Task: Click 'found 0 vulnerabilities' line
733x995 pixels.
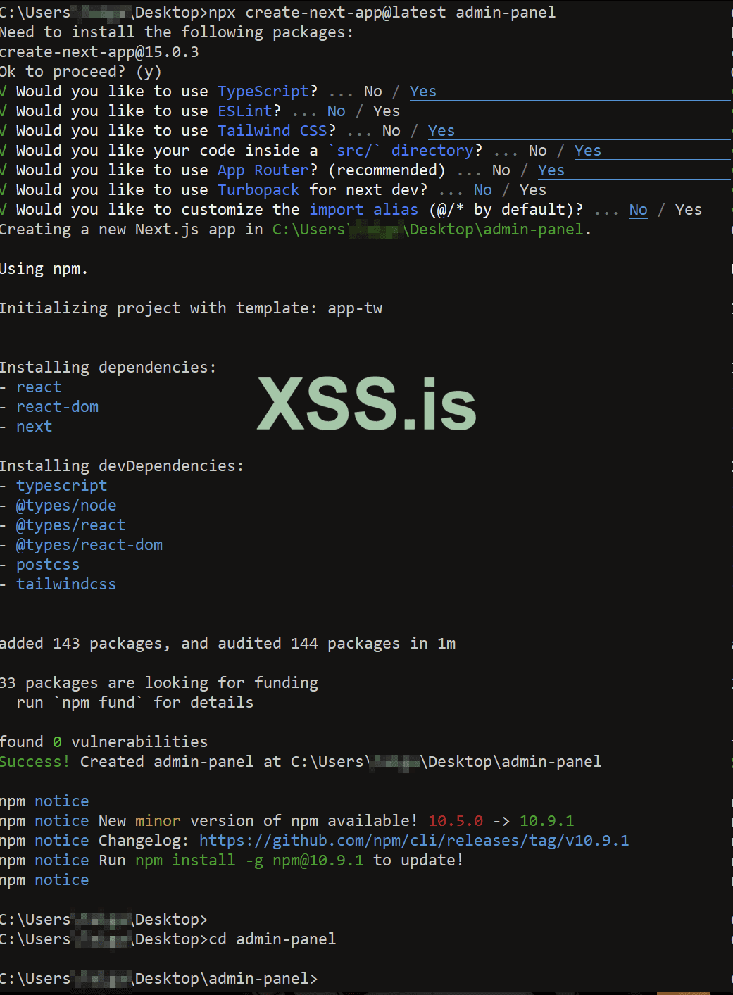Action: 104,742
